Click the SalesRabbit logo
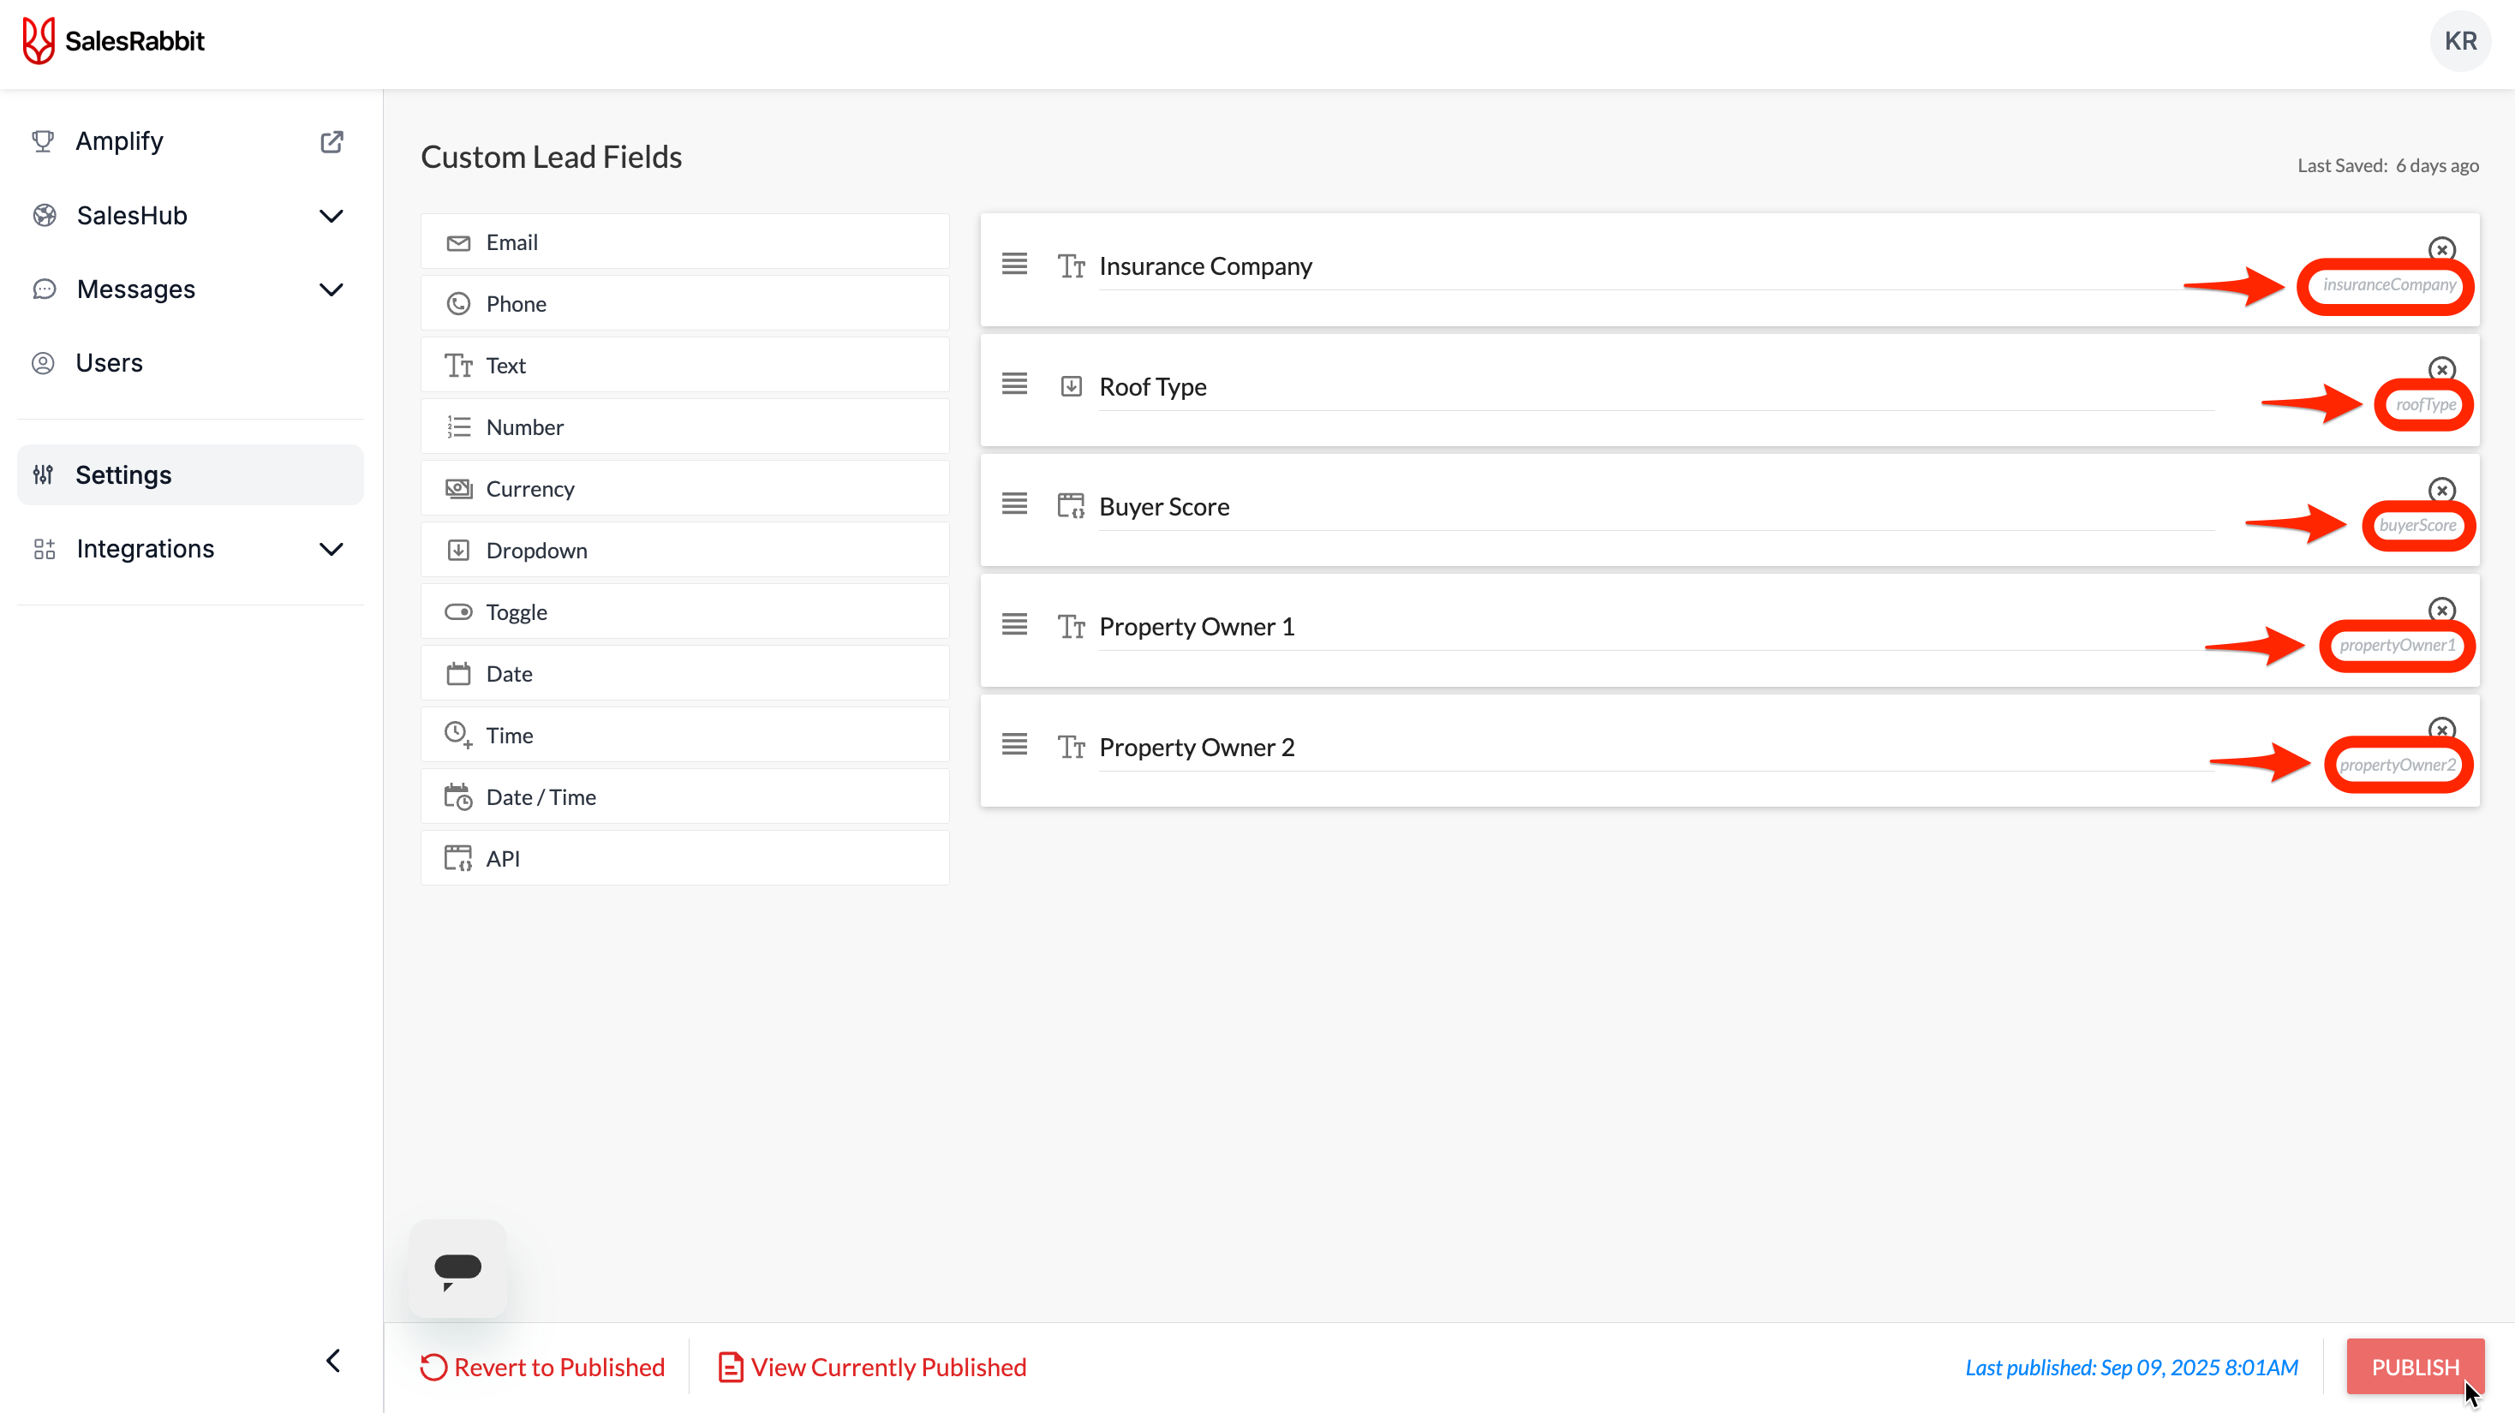 pos(113,41)
